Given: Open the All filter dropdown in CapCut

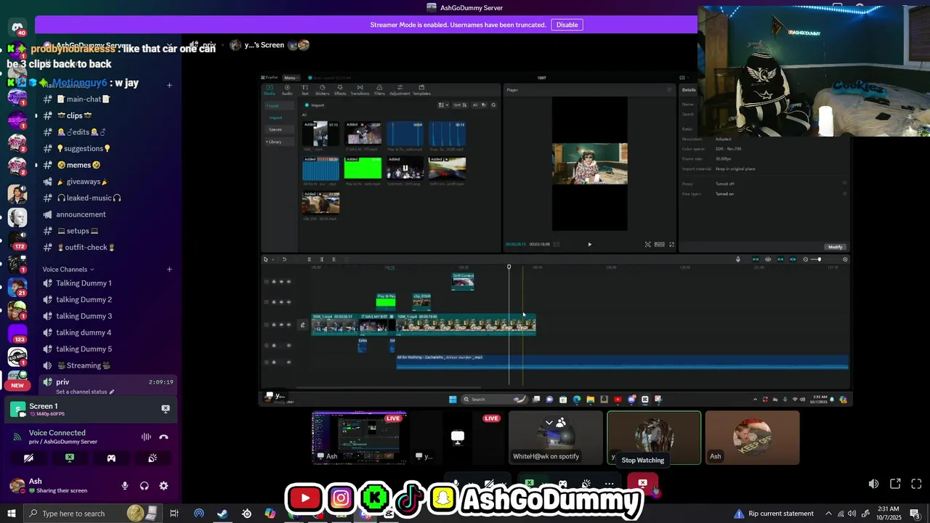Looking at the screenshot, I should (x=479, y=105).
